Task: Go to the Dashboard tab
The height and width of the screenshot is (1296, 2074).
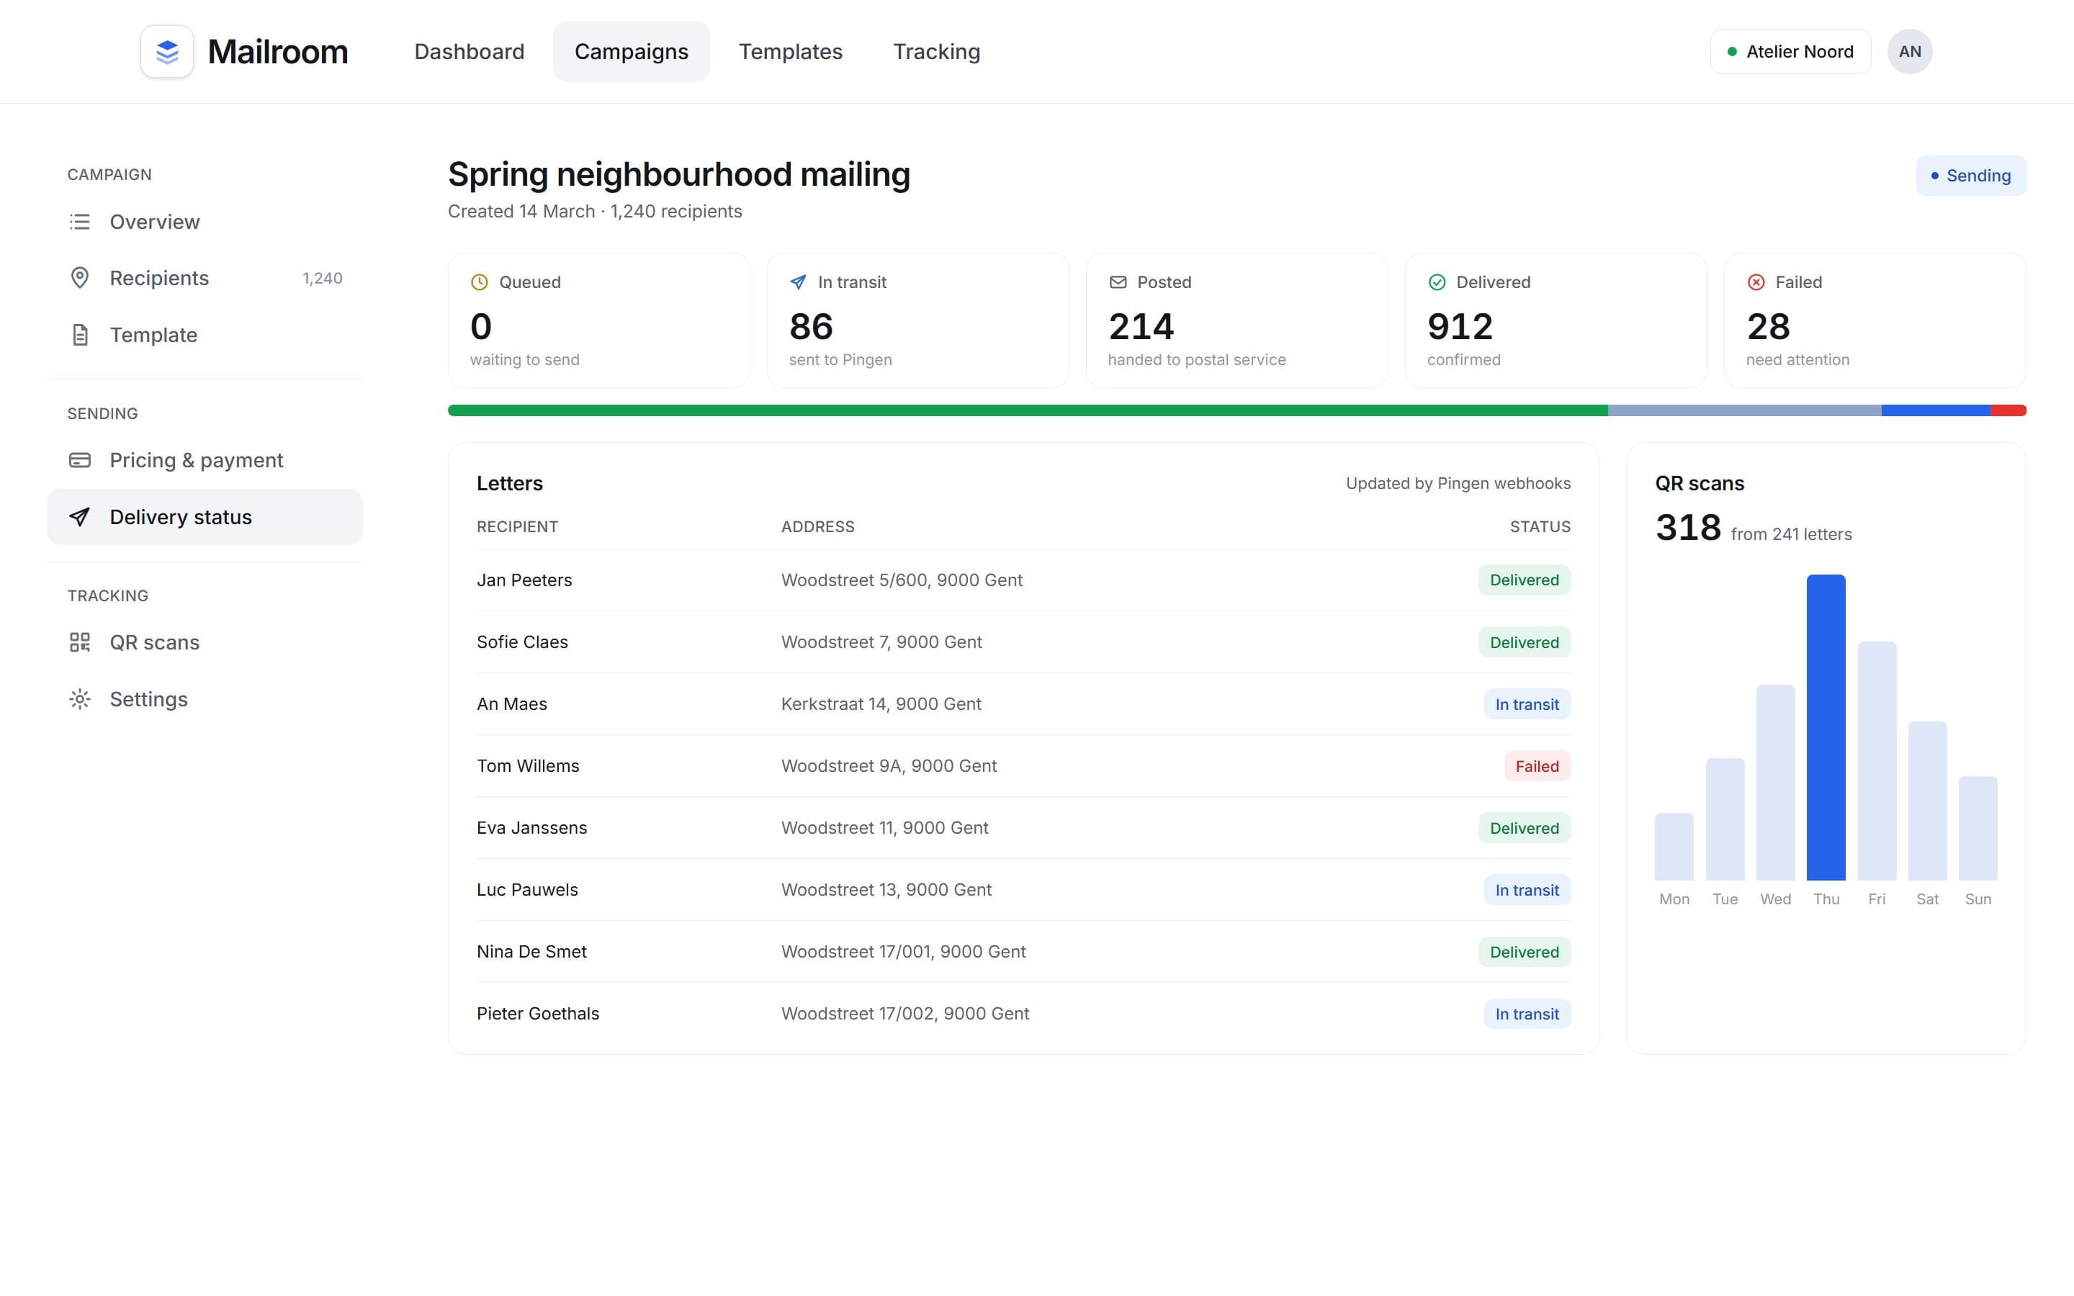Action: pos(469,51)
